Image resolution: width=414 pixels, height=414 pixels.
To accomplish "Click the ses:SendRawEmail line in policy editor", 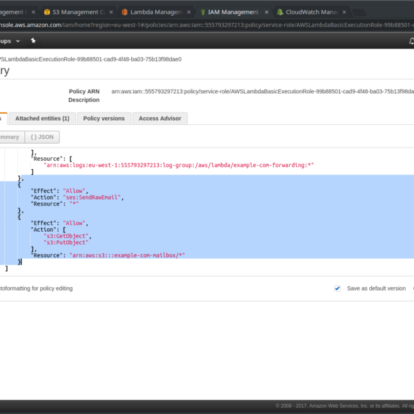I will point(92,197).
